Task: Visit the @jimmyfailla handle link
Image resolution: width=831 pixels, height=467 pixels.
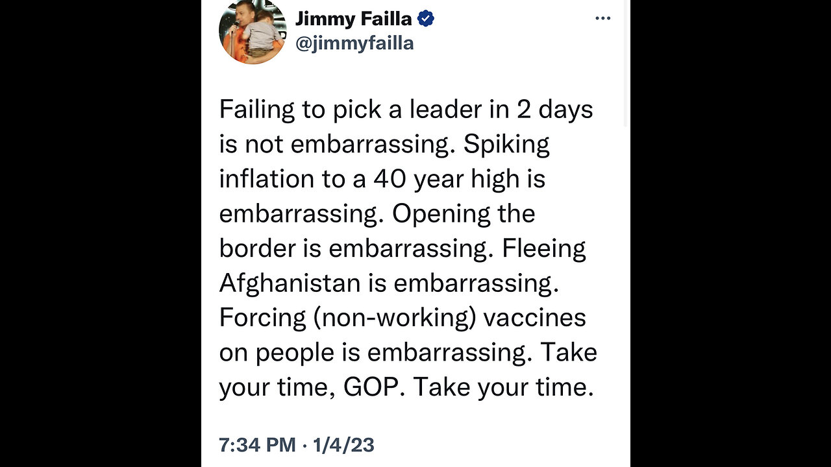Action: (354, 43)
